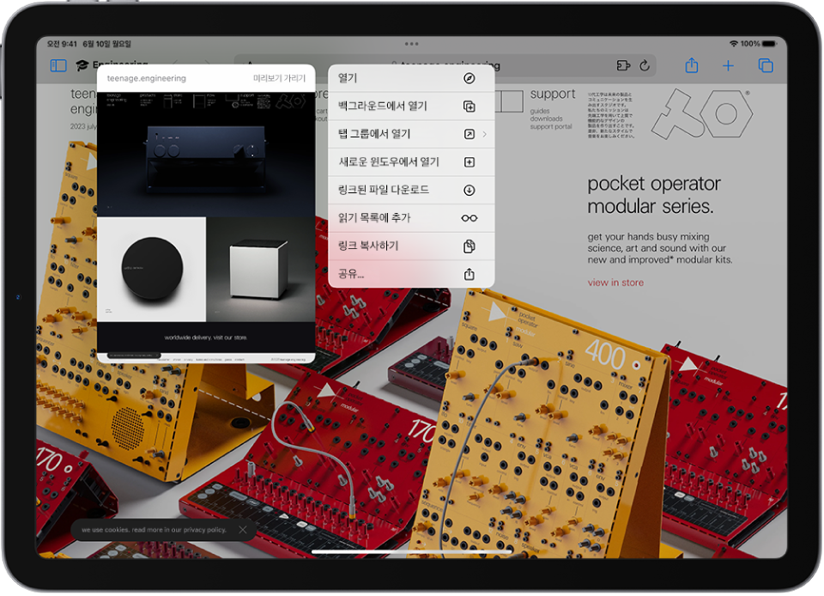The image size is (824, 596).
Task: Tap the share icon beside 공유...
Action: tap(470, 274)
